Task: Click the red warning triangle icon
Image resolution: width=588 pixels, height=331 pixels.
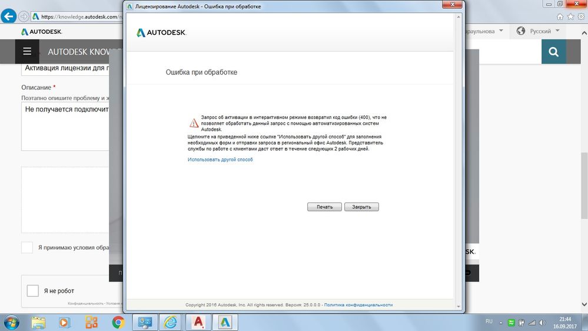Action: pyautogui.click(x=194, y=123)
